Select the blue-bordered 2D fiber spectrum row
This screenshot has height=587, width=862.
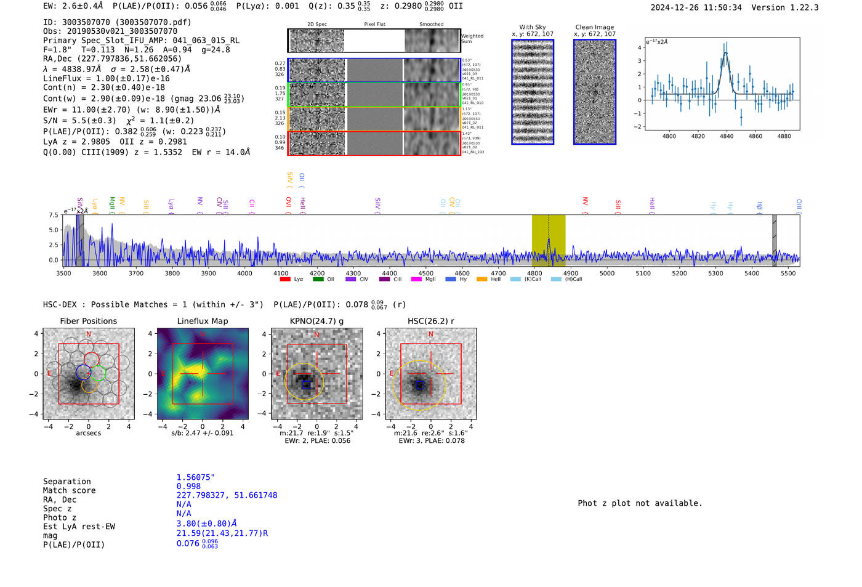coord(374,70)
